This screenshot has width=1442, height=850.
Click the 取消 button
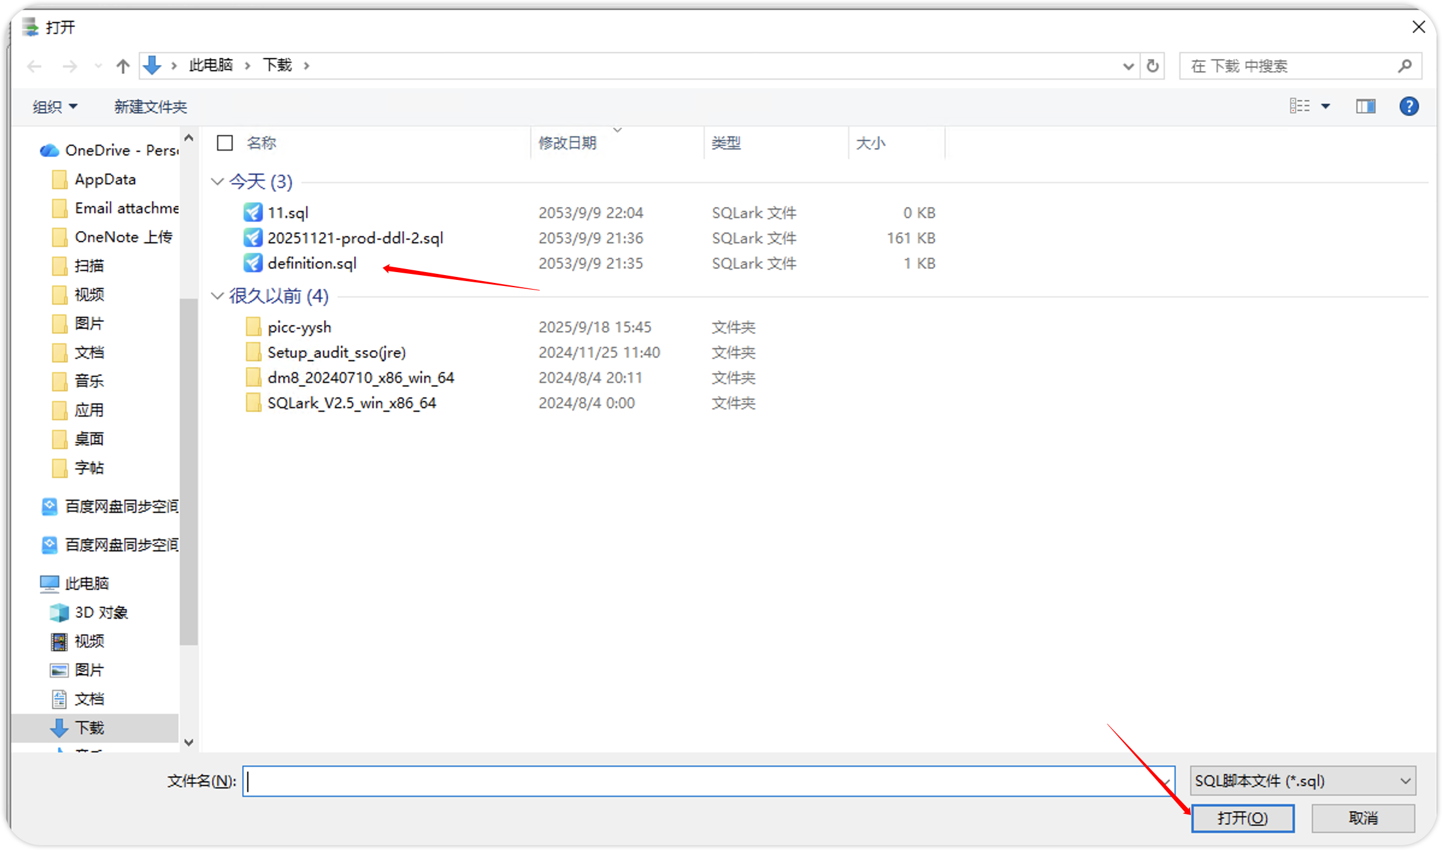click(1362, 818)
